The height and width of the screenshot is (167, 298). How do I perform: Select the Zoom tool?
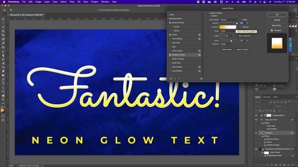tap(3, 99)
